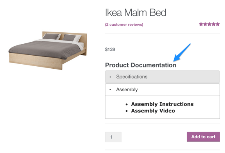Screen dimensions: 225x153
Task: Select the fourth star in the rating
Action: 214,24
